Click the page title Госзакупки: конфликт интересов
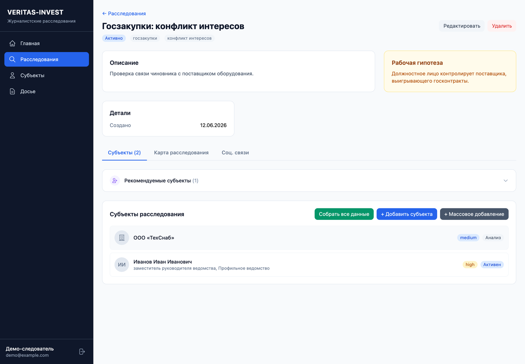 (173, 26)
